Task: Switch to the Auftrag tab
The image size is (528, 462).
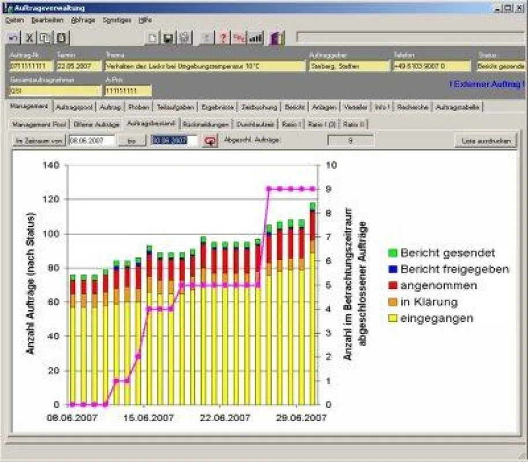Action: (x=110, y=107)
